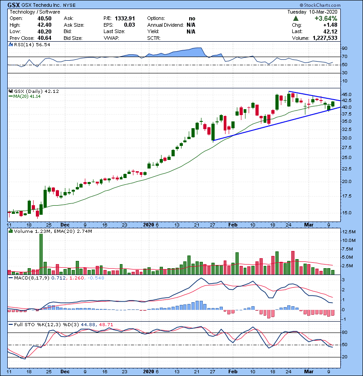363x376 pixels.
Task: Click the green up-arrow change indicator
Action: (x=296, y=19)
